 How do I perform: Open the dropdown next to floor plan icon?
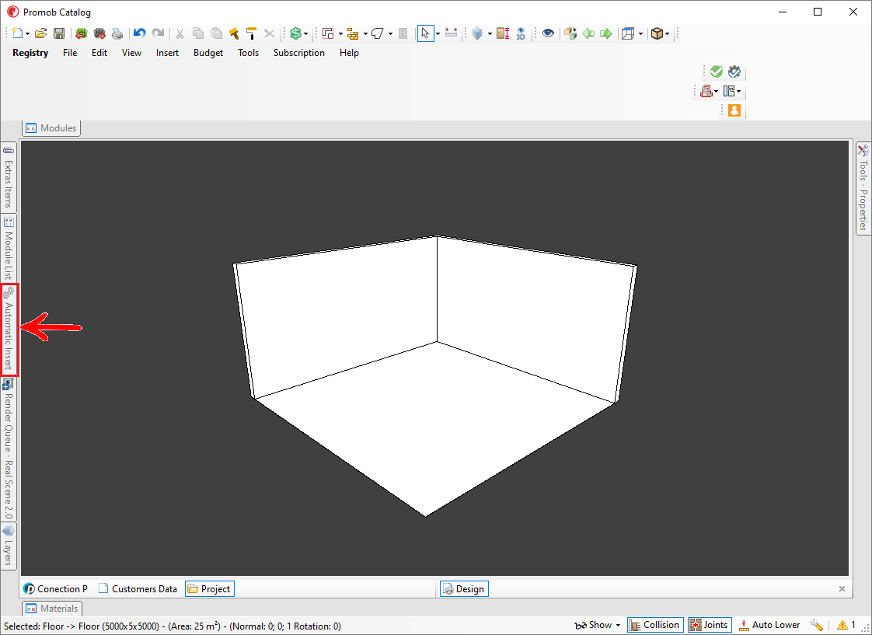pos(340,34)
